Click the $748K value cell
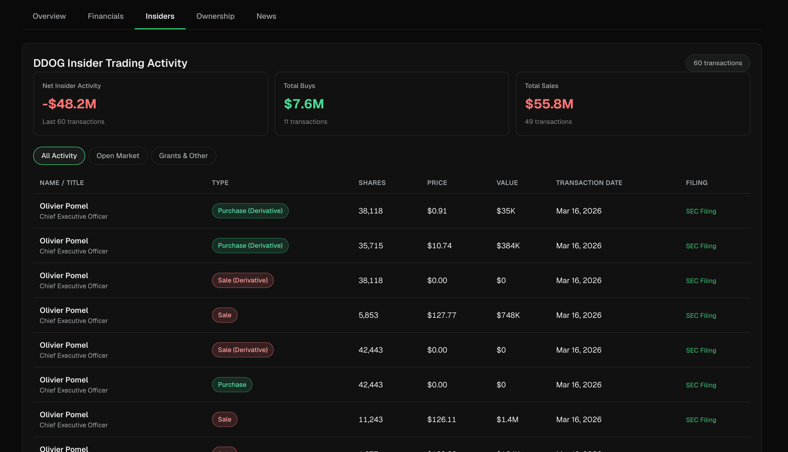Screen dimensions: 788x452 tap(508, 315)
